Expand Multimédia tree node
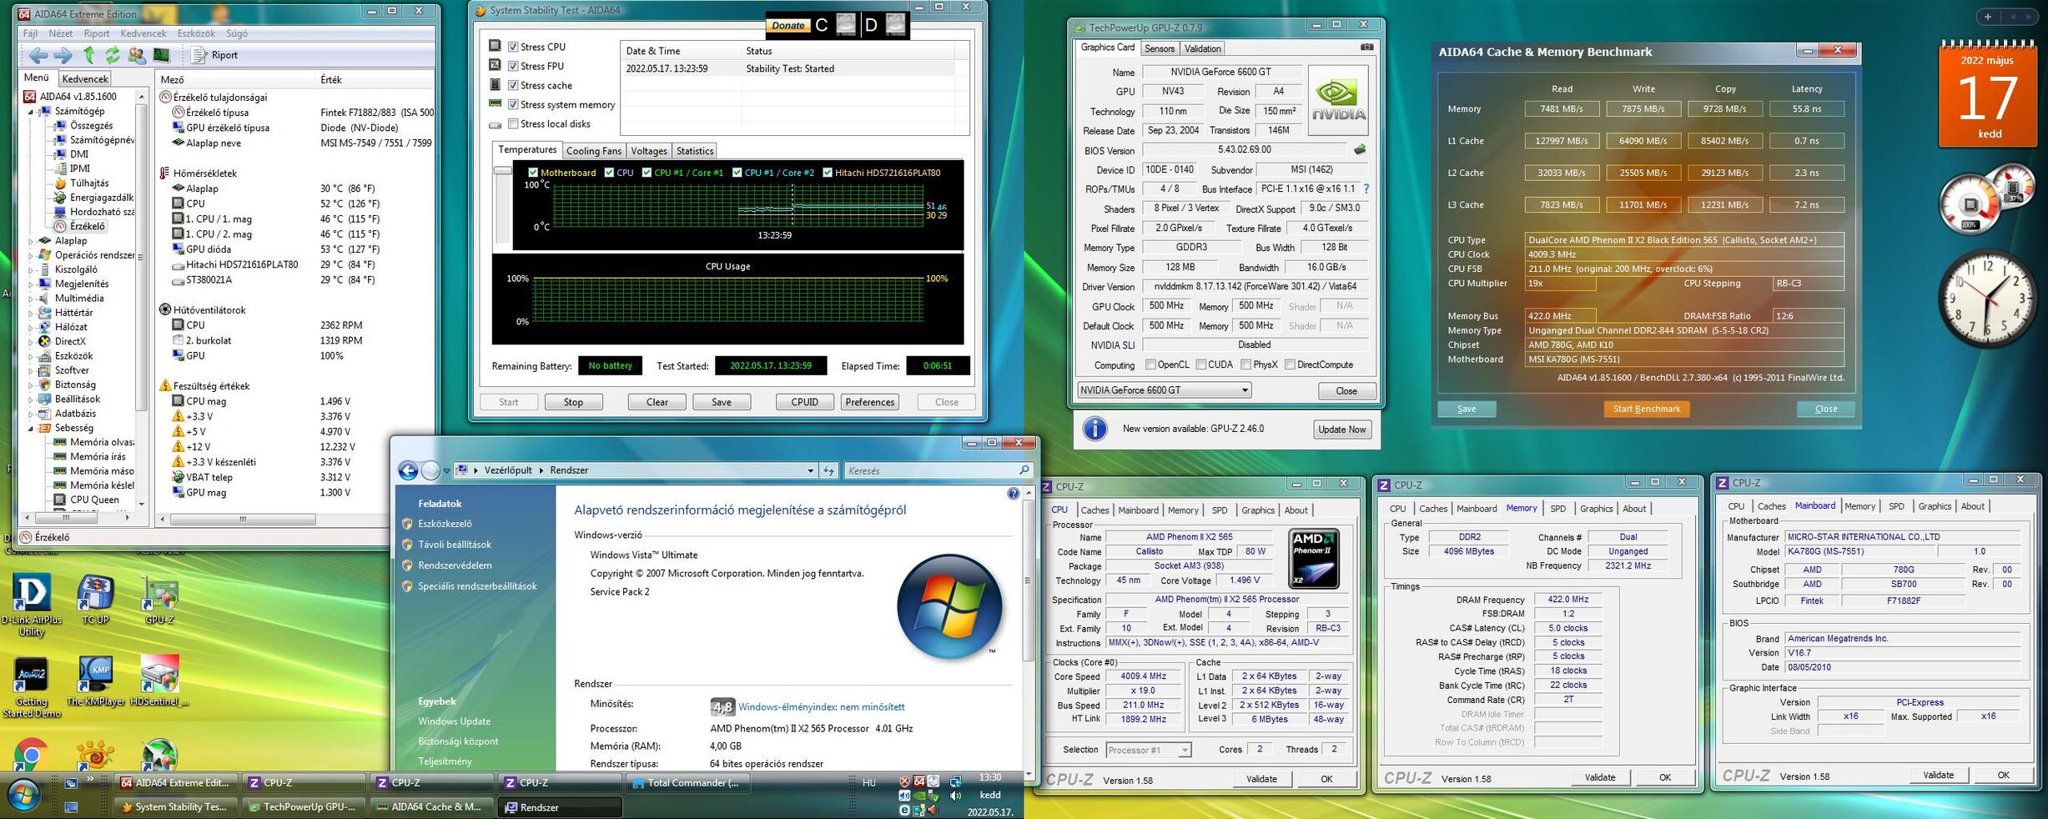The image size is (2048, 819). click(x=32, y=299)
